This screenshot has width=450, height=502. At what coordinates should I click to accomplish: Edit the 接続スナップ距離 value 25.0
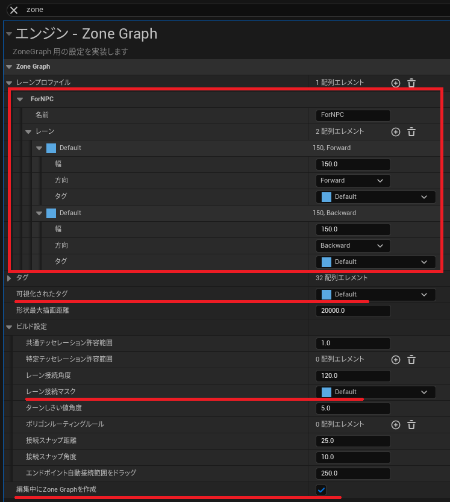353,441
